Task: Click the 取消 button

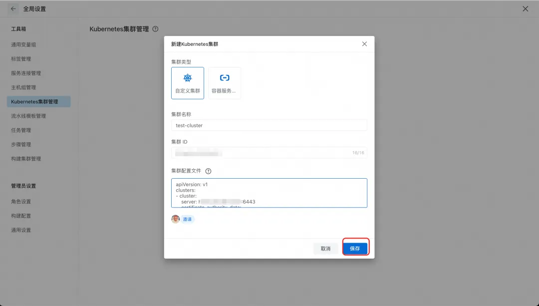Action: coord(325,249)
